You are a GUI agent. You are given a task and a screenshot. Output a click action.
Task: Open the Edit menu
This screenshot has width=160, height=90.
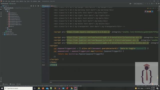tap(6, 1)
